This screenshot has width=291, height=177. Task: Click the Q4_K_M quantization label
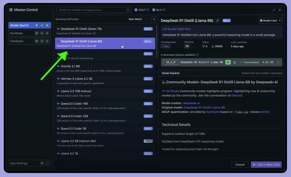171,62
